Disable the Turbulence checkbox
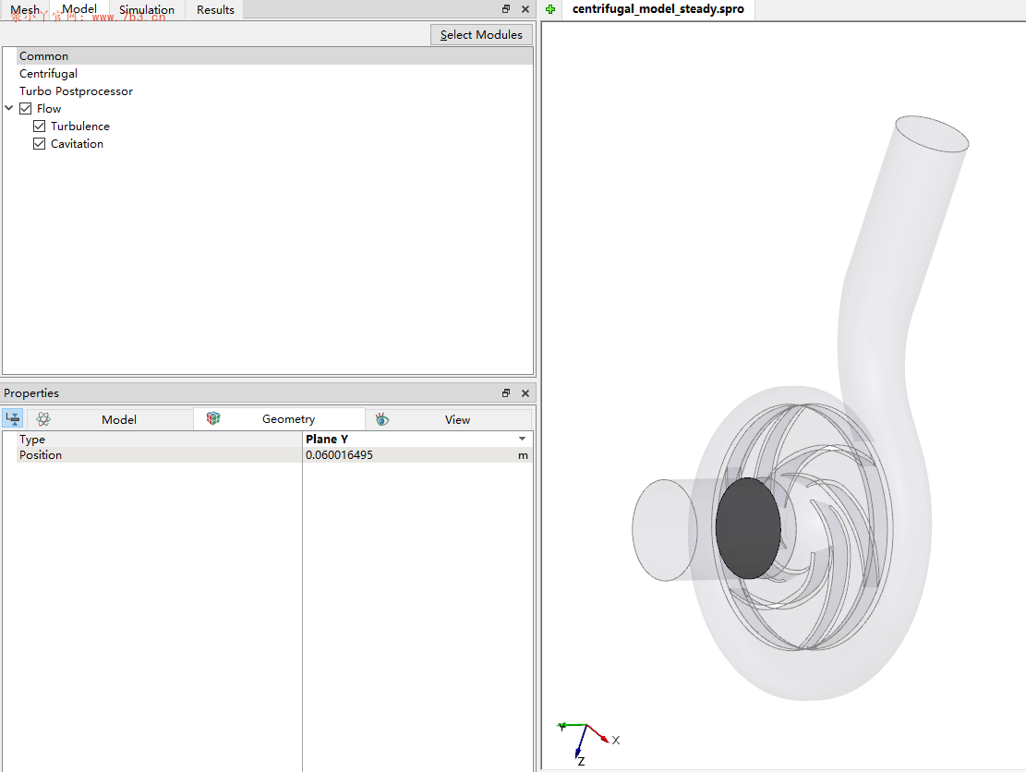1026x772 pixels. click(40, 127)
